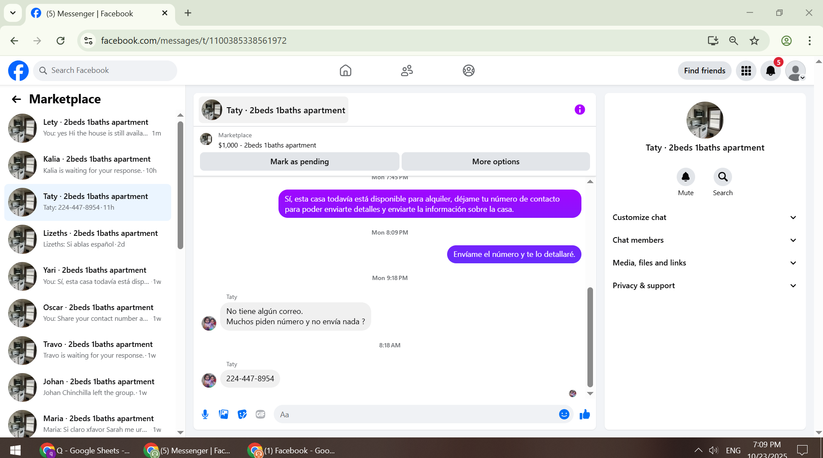
Task: Open Oscar conversation in the list
Action: pyautogui.click(x=88, y=313)
